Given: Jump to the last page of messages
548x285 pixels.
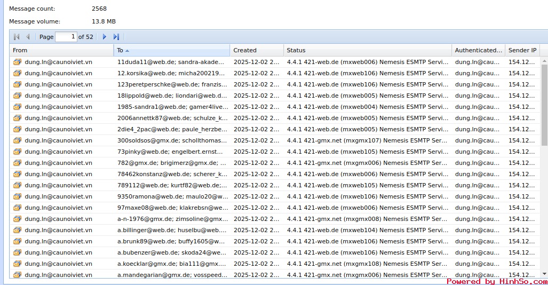Looking at the screenshot, I should point(116,37).
